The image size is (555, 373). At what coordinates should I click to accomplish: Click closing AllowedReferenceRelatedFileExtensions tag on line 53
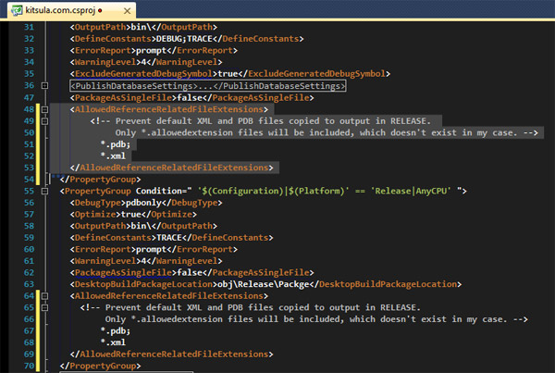pyautogui.click(x=172, y=168)
